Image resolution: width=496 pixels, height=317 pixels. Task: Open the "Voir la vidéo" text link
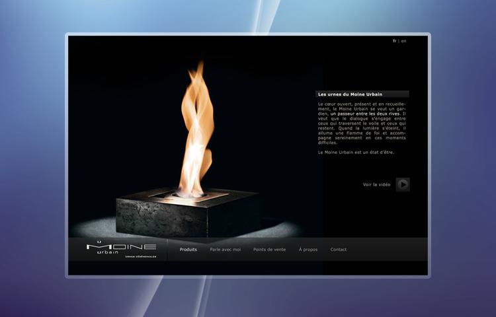click(377, 185)
